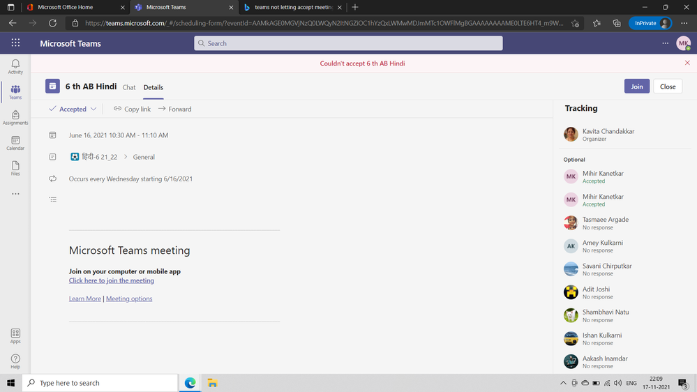Click the General channel label

coord(144,157)
